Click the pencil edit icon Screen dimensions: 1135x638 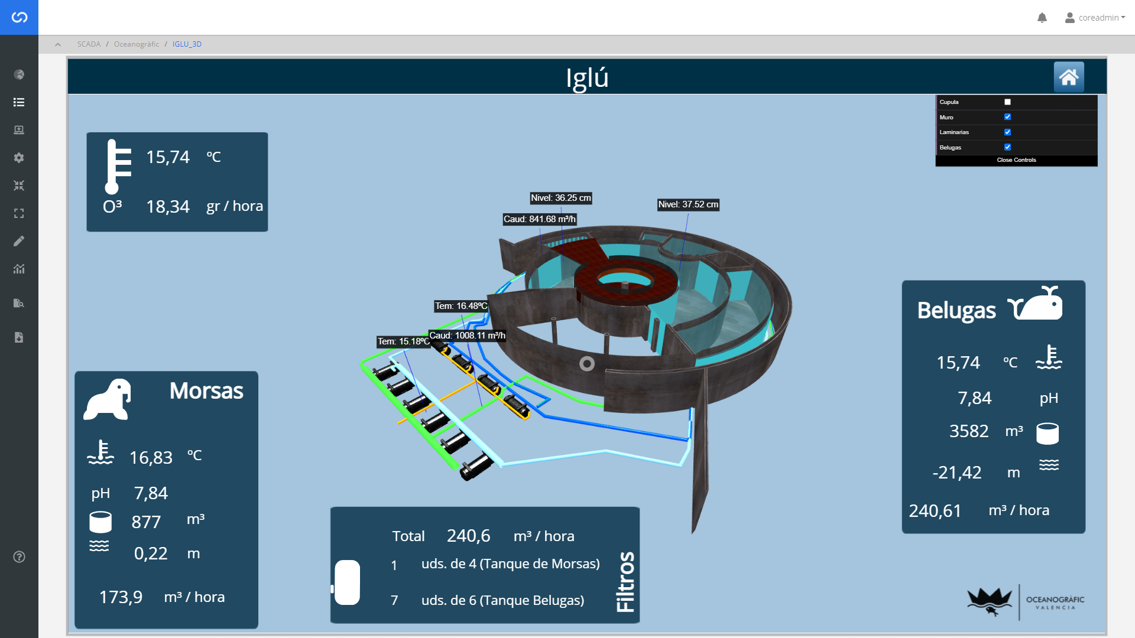click(19, 241)
